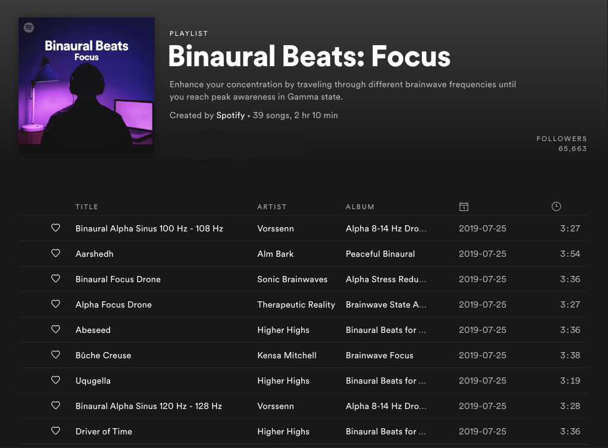Screen dimensions: 608x448
Task: Open album Alpha 8-14 Hz Dro... on 100 Hz row
Action: click(x=386, y=228)
